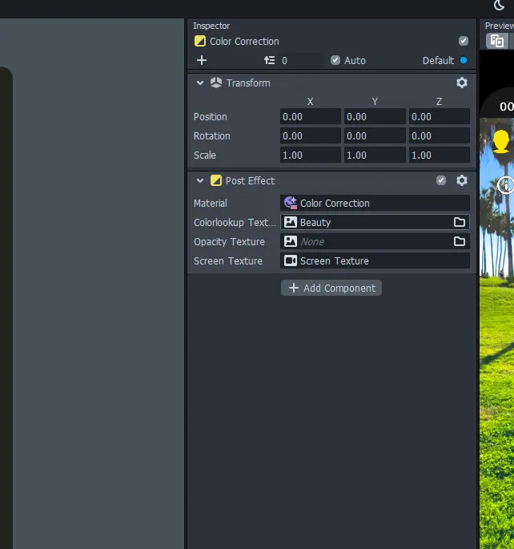Open Transform component settings gear

tap(461, 83)
